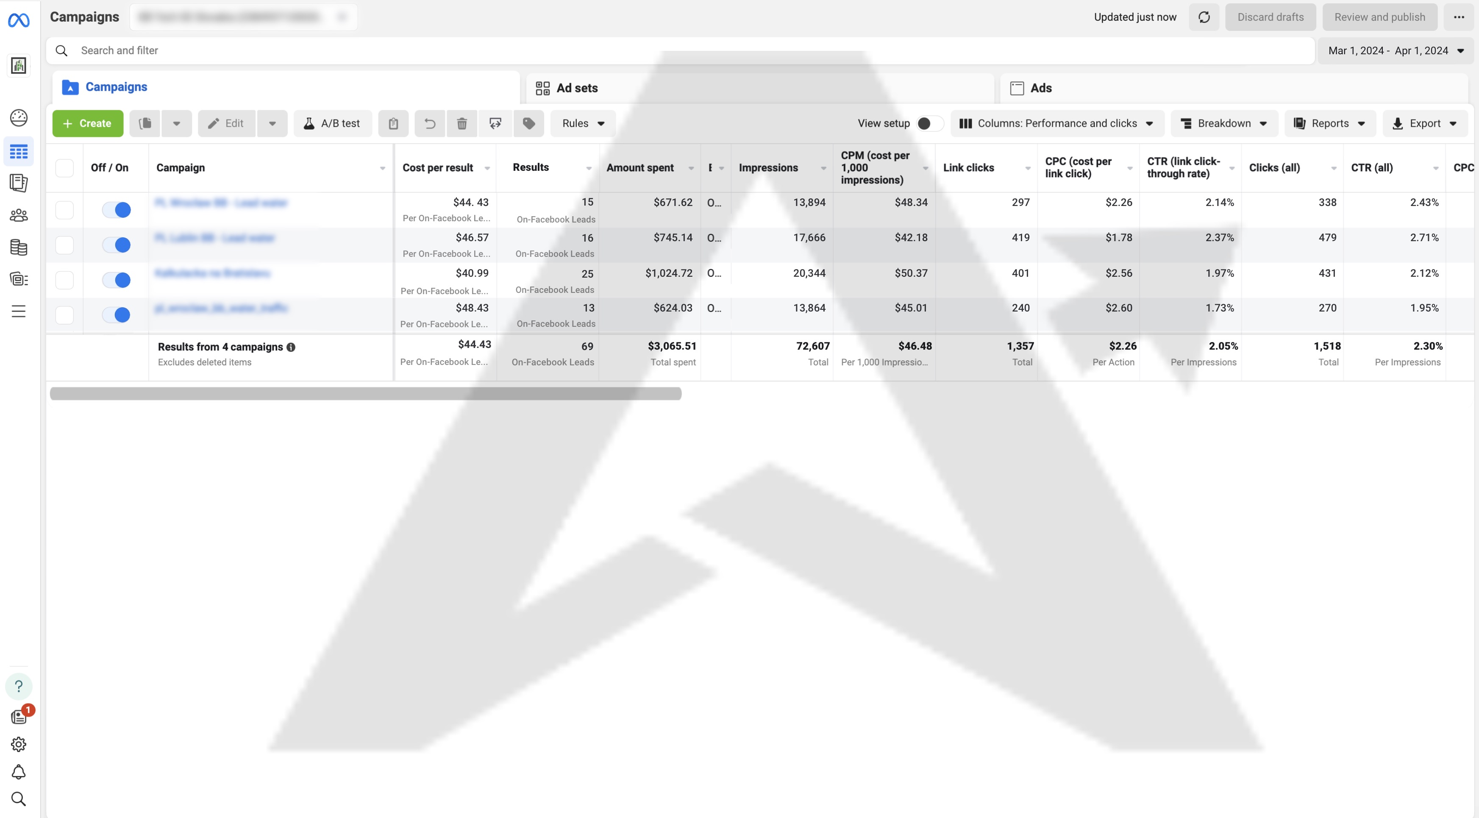Click Review and publish button

tap(1380, 17)
